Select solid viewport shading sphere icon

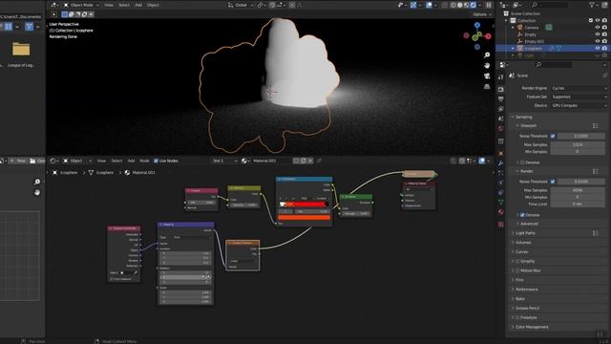tap(460, 5)
